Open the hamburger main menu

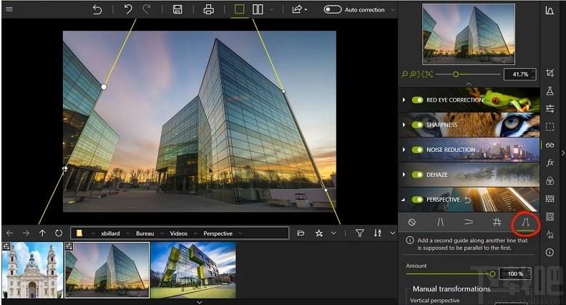(x=9, y=9)
